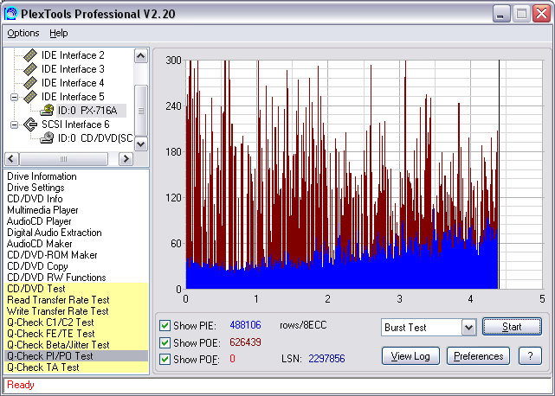
Task: Collapse the SCSI Interface 6 tree node
Action: point(14,125)
